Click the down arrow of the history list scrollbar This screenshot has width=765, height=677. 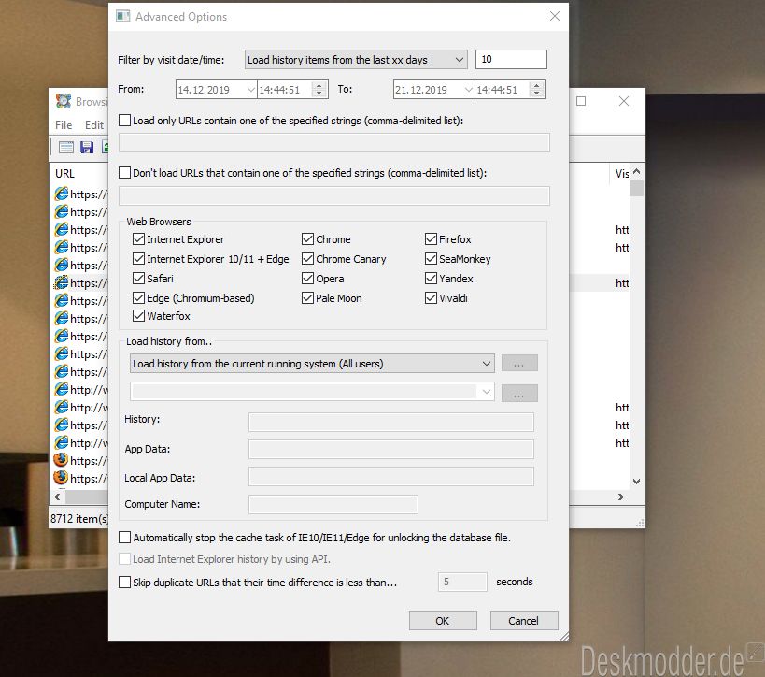point(637,482)
